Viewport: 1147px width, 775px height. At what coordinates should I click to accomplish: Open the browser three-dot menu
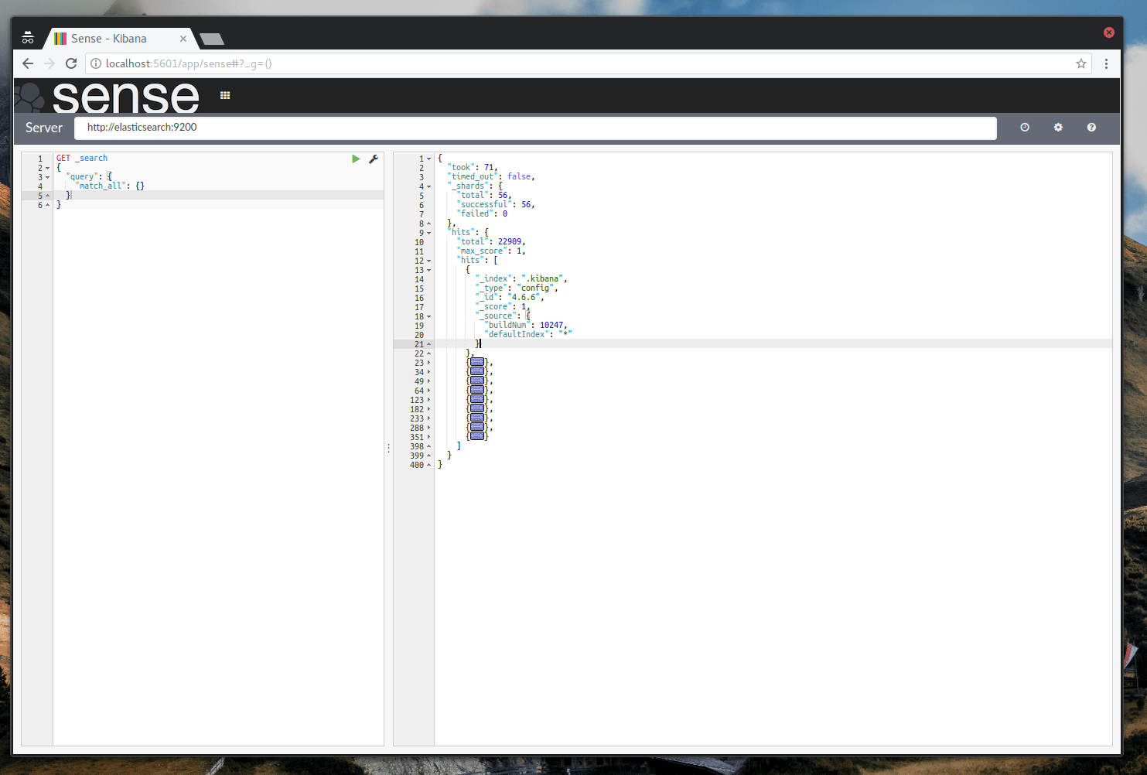point(1106,63)
